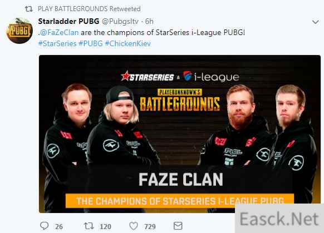Click the 26 replies count
Image resolution: width=324 pixels, height=233 pixels.
tap(59, 226)
